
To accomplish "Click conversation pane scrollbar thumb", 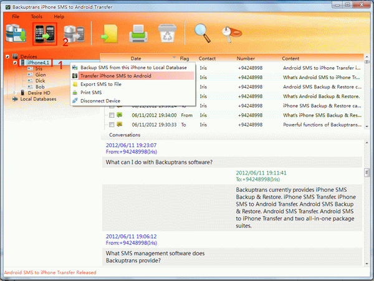I will pyautogui.click(x=367, y=173).
